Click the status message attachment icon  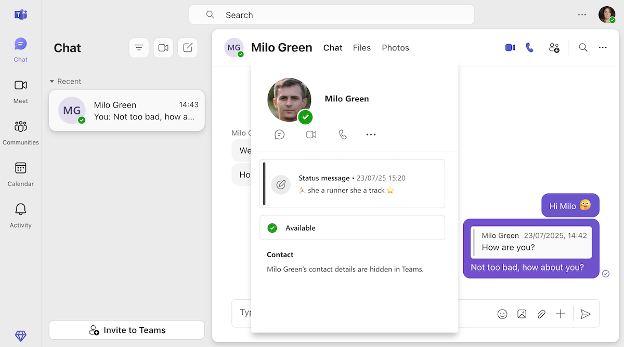point(281,184)
